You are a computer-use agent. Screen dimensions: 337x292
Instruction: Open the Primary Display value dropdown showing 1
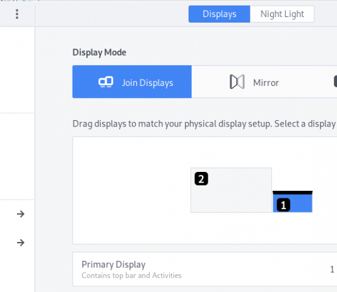(332, 269)
